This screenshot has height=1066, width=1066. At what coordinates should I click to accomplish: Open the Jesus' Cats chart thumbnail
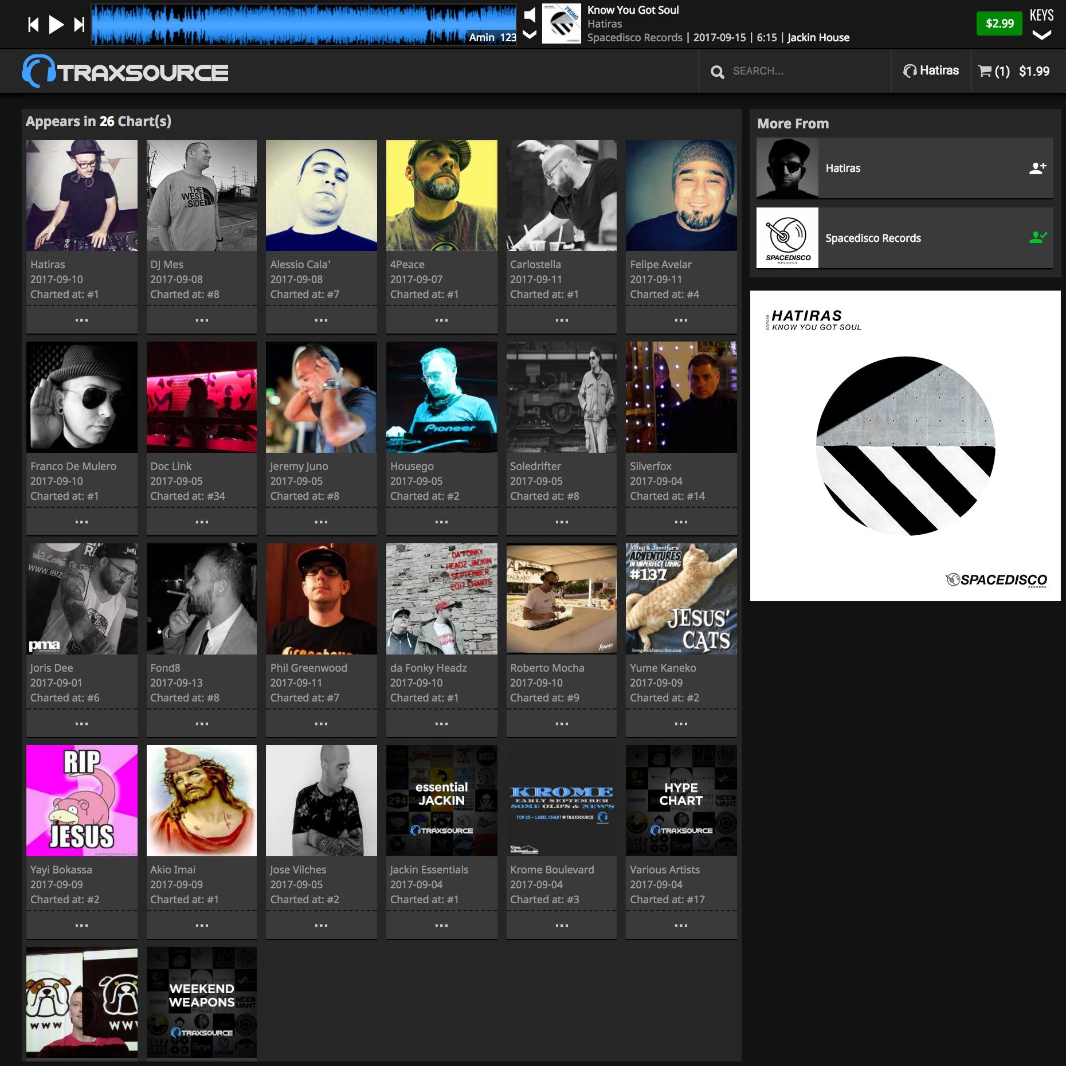[x=681, y=599]
